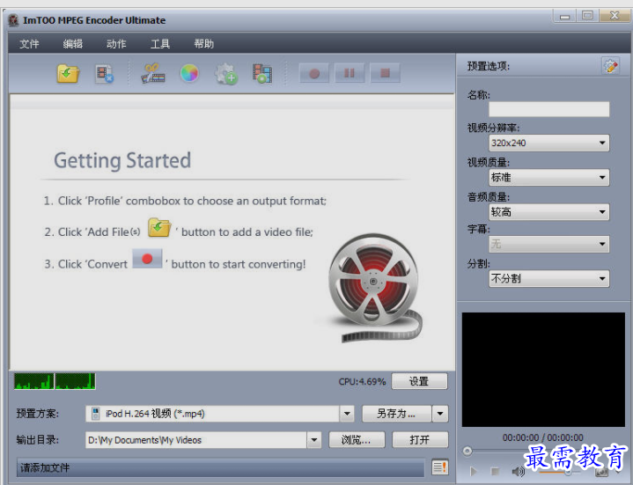Close the ImTOO MPEG Encoder window

point(615,16)
